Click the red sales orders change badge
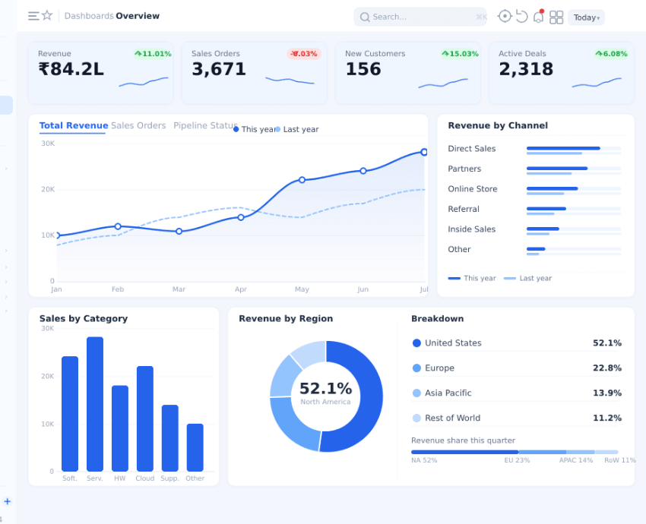 304,54
